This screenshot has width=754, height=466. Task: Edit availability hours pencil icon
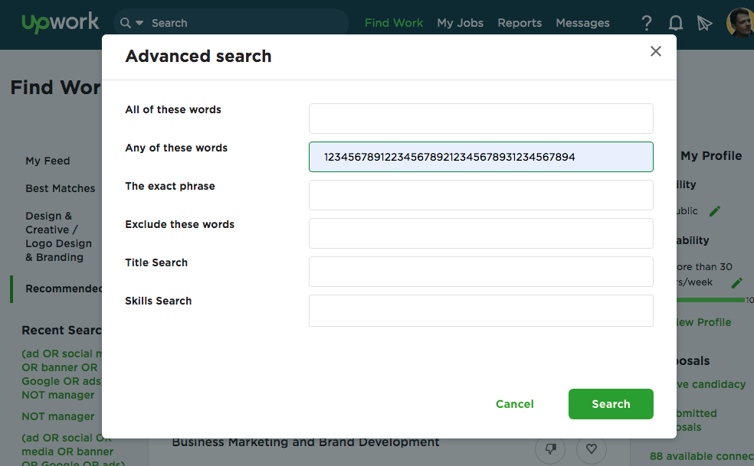pos(736,283)
